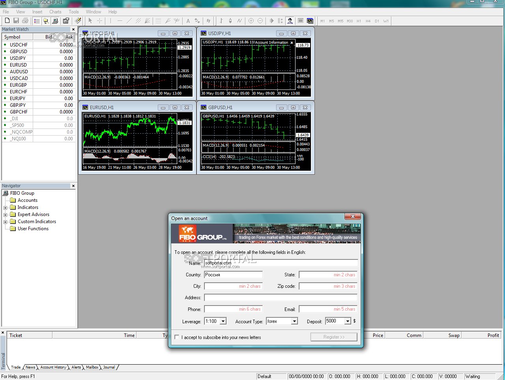
Task: Click the Name input field
Action: (281, 263)
